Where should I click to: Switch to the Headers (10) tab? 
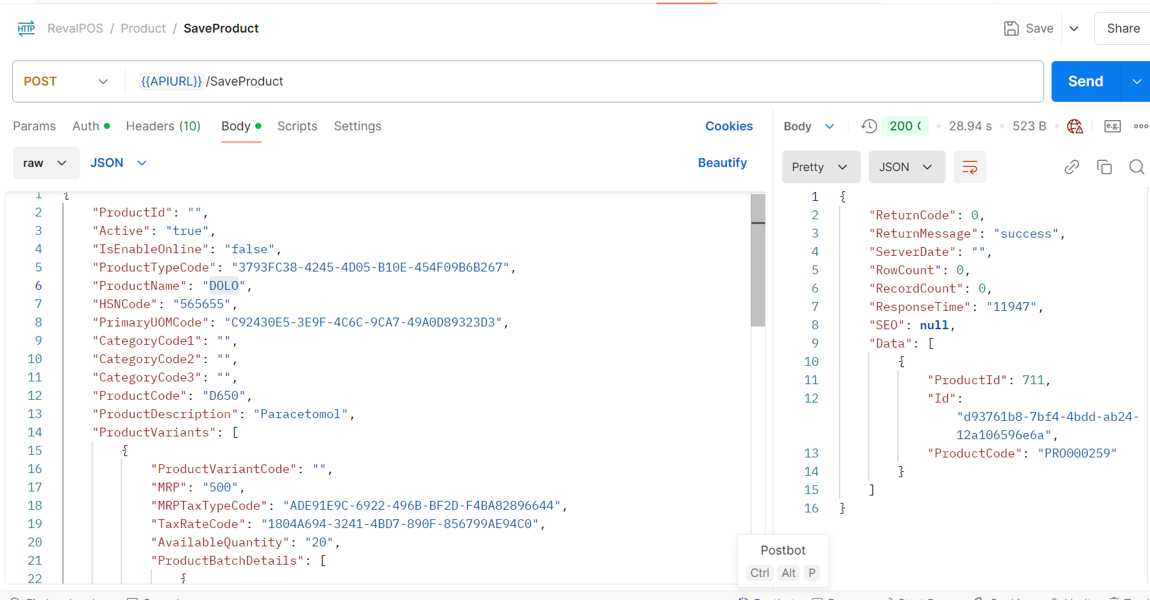coord(163,126)
